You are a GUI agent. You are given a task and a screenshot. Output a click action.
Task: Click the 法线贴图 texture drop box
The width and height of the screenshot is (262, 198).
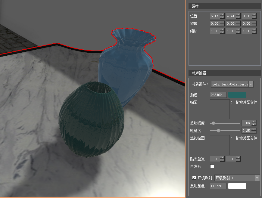pyautogui.click(x=220, y=145)
